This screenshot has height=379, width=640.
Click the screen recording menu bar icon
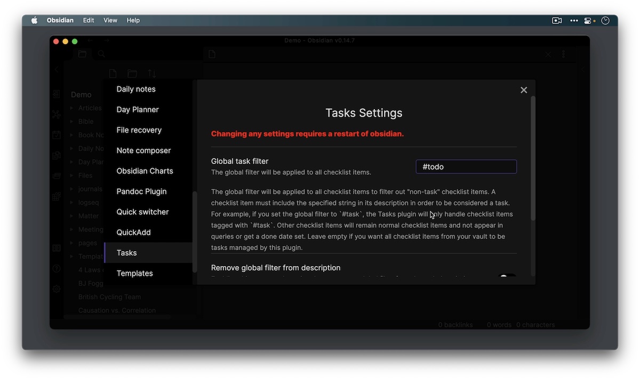[557, 20]
